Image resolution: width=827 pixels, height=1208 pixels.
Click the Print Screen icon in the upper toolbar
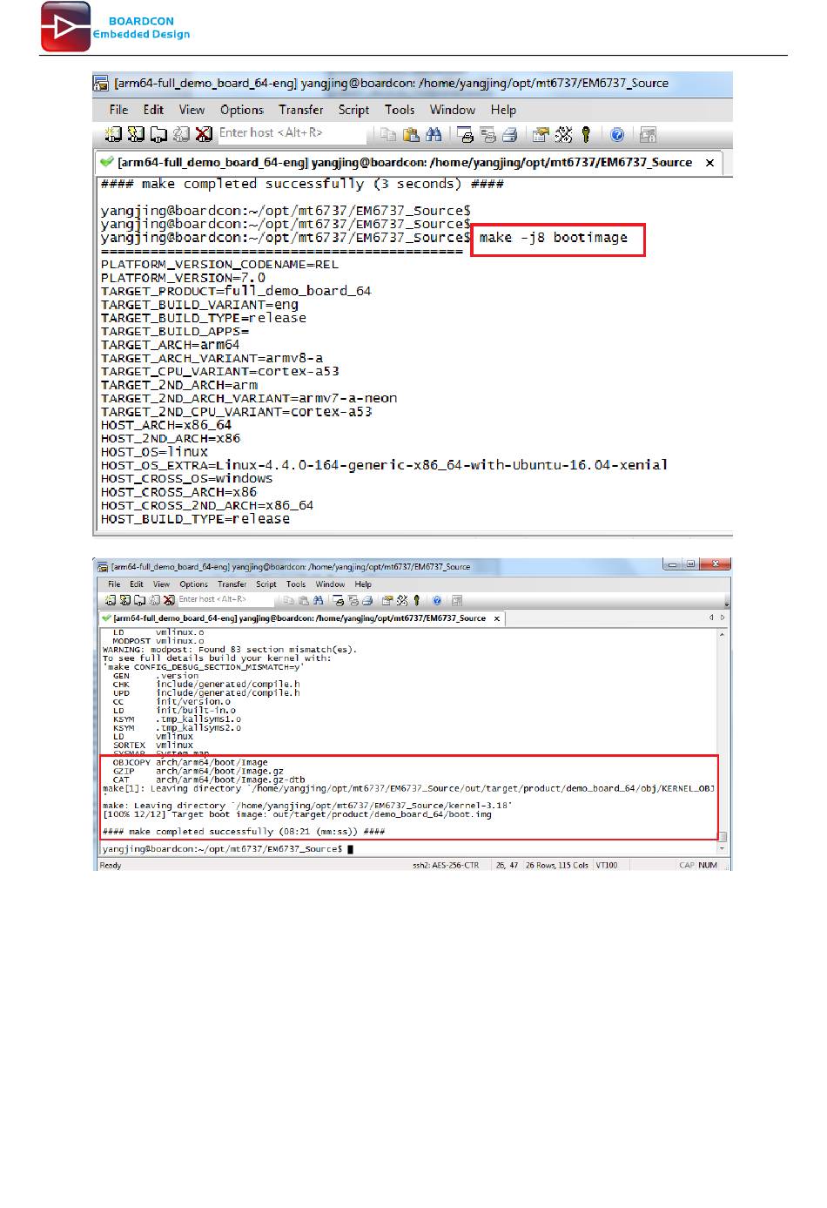tap(466, 134)
